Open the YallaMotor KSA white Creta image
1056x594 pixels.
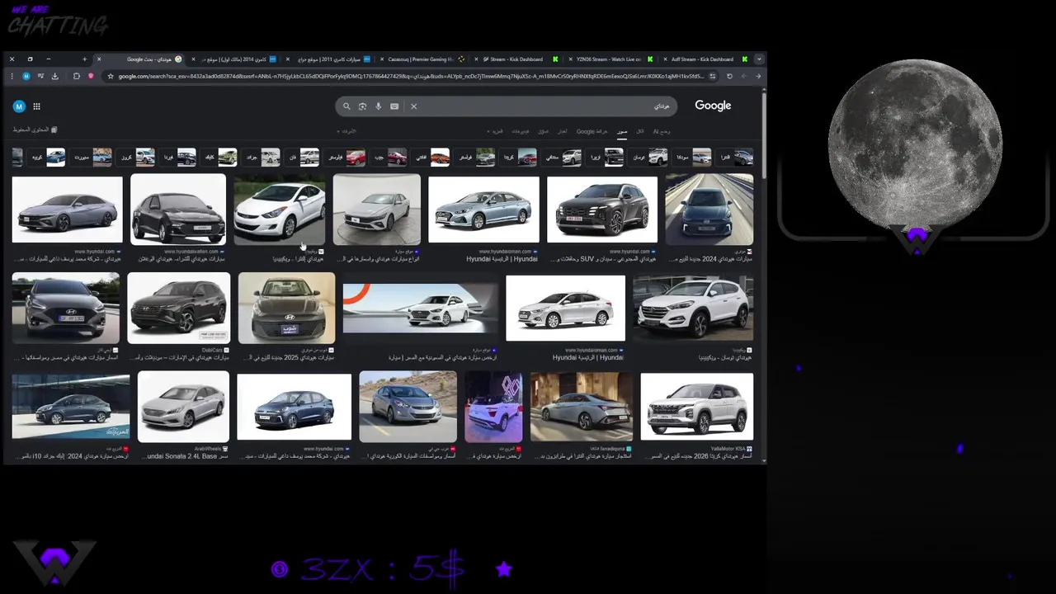pyautogui.click(x=696, y=407)
